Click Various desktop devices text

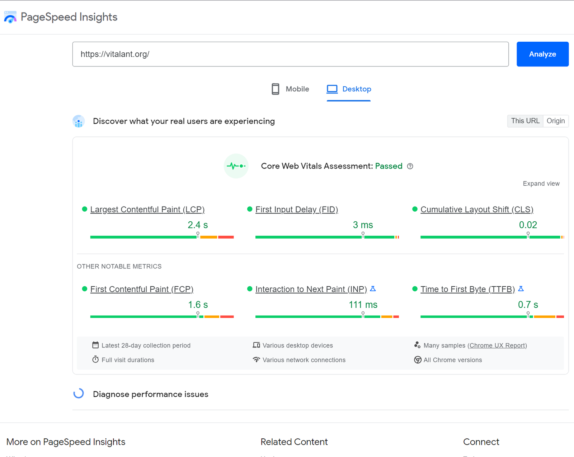[298, 345]
